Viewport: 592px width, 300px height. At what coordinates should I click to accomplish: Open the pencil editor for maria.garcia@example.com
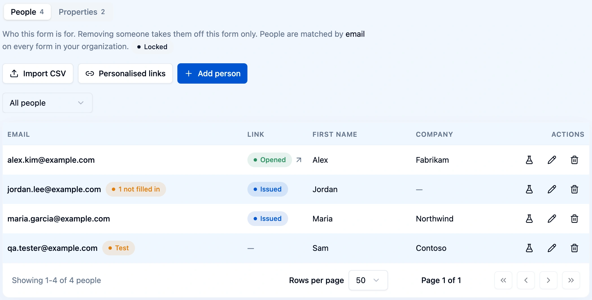[x=552, y=219]
